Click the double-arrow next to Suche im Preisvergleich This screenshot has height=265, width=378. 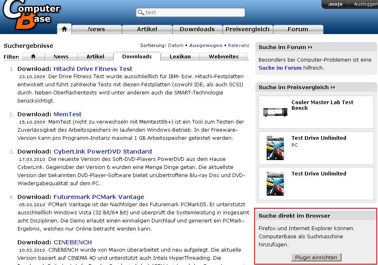(x=333, y=88)
